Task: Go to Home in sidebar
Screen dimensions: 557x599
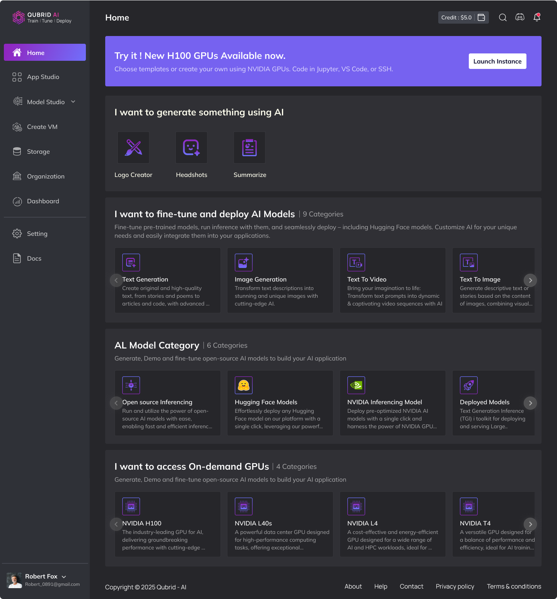Action: pos(45,52)
